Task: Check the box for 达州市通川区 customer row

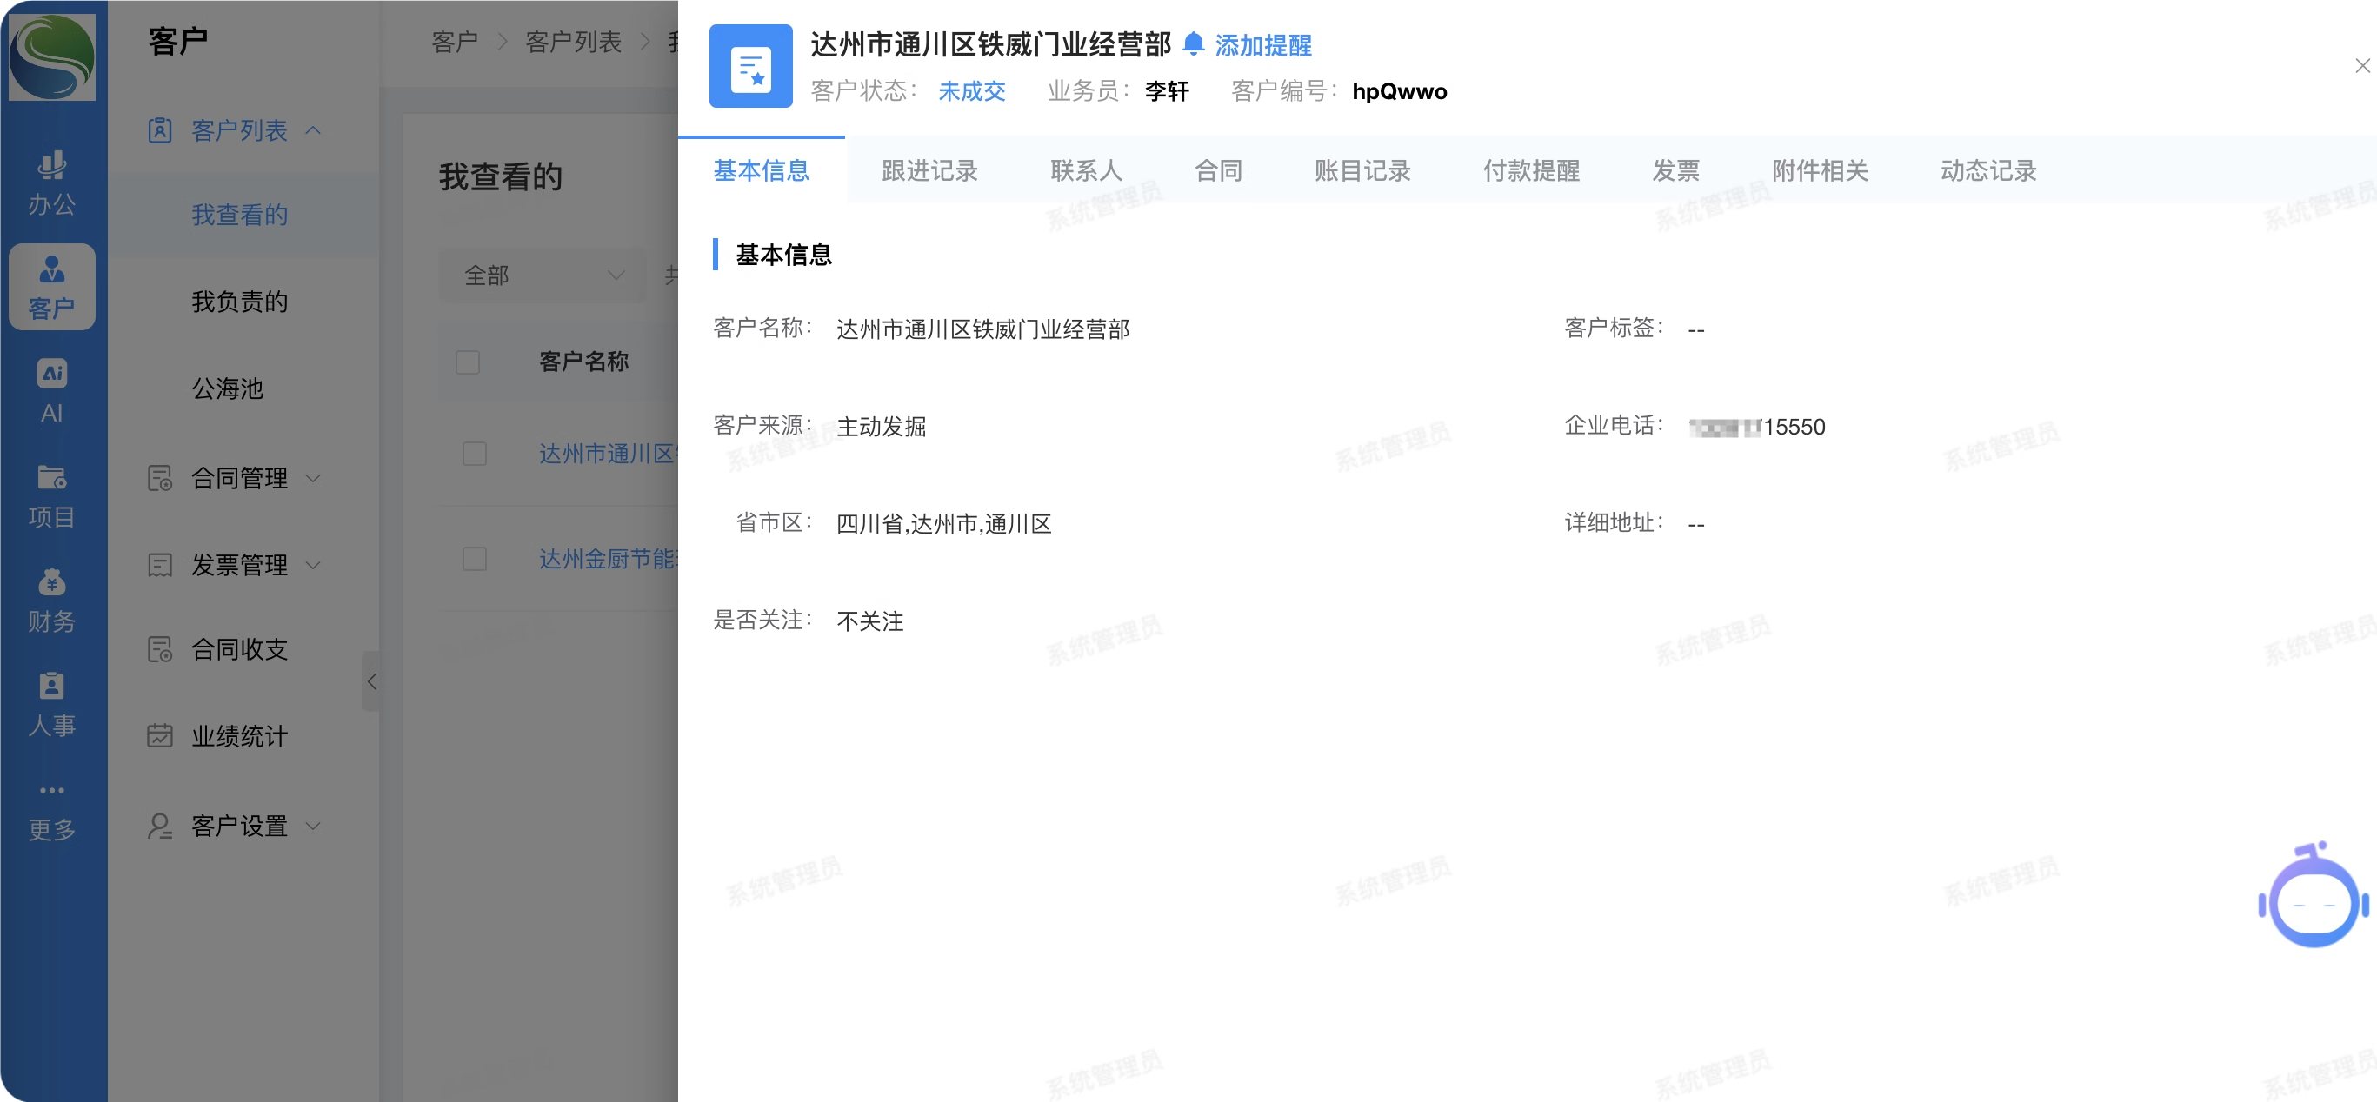Action: (x=475, y=454)
